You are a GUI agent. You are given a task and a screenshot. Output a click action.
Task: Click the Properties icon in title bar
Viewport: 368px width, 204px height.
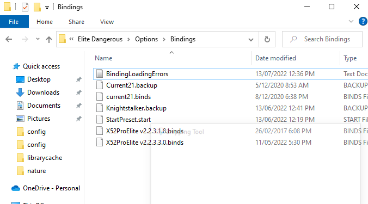coord(25,7)
